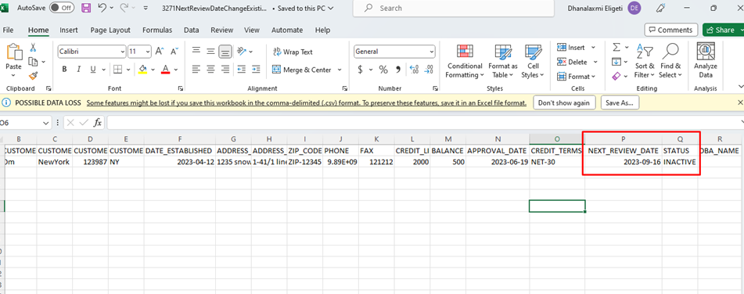The image size is (744, 294).
Task: Open Conditional Formatting menu
Action: (x=465, y=61)
